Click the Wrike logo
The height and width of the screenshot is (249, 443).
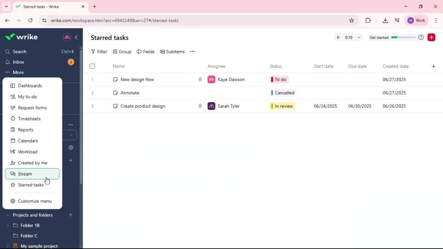pyautogui.click(x=21, y=37)
